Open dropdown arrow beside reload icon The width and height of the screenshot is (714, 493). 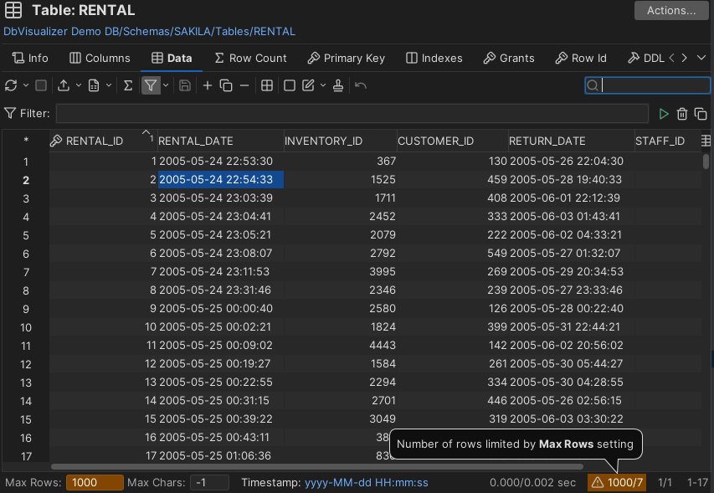24,85
